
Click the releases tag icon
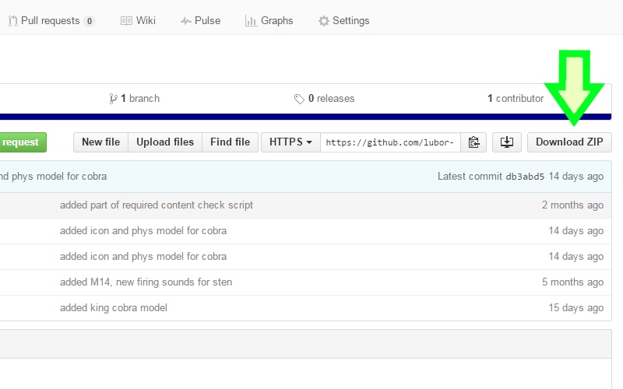coord(299,99)
